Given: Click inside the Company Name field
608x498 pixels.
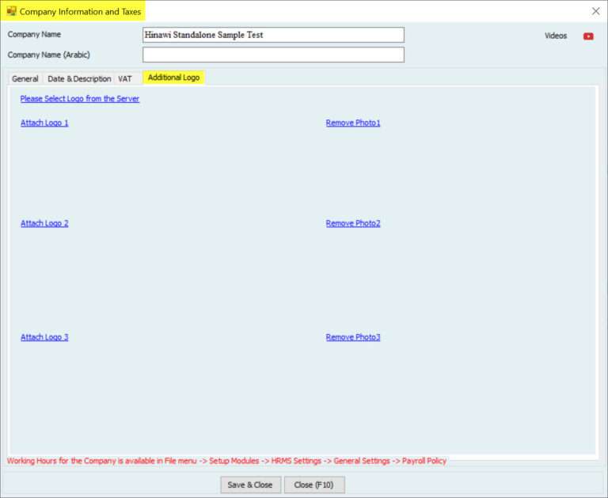Looking at the screenshot, I should [273, 35].
